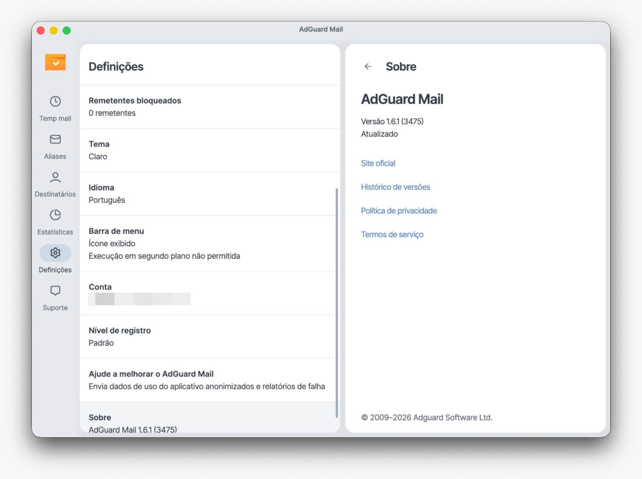Image resolution: width=642 pixels, height=479 pixels.
Task: Open the Termos de serviço link
Action: tap(392, 234)
